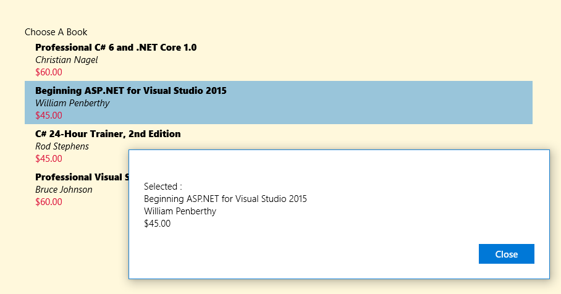This screenshot has height=294, width=561.
Task: Click 'William Penberthy' inside the dialog
Action: point(180,211)
